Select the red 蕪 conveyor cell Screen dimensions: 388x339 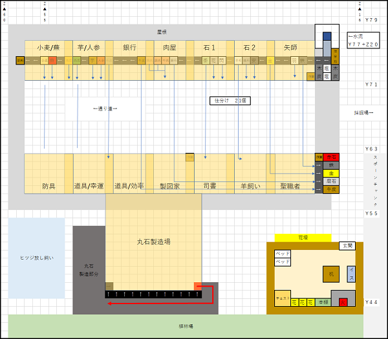(x=52, y=61)
